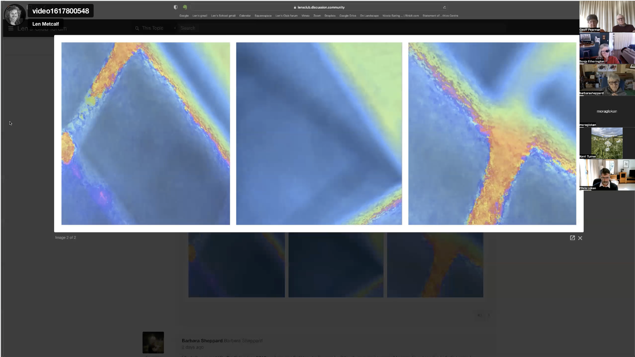
Task: Reload the lensclub.discussion.community page
Action: click(445, 8)
